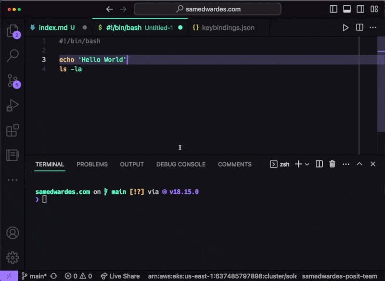Kill the terminal using the trash icon
385x281 pixels.
[332, 164]
